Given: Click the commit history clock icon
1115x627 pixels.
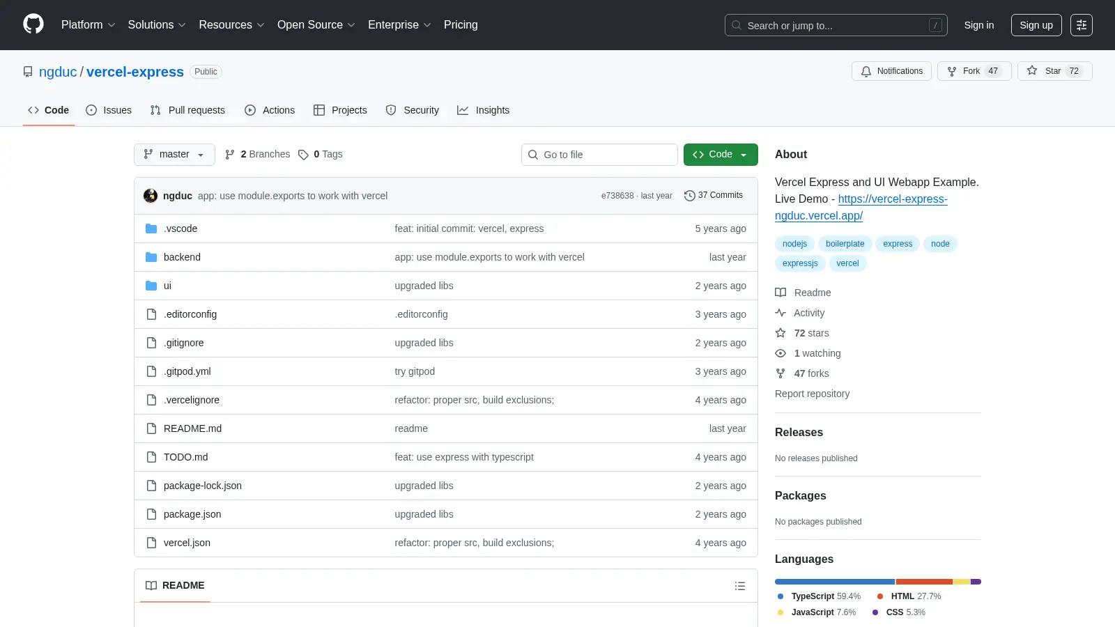Looking at the screenshot, I should click(x=690, y=196).
